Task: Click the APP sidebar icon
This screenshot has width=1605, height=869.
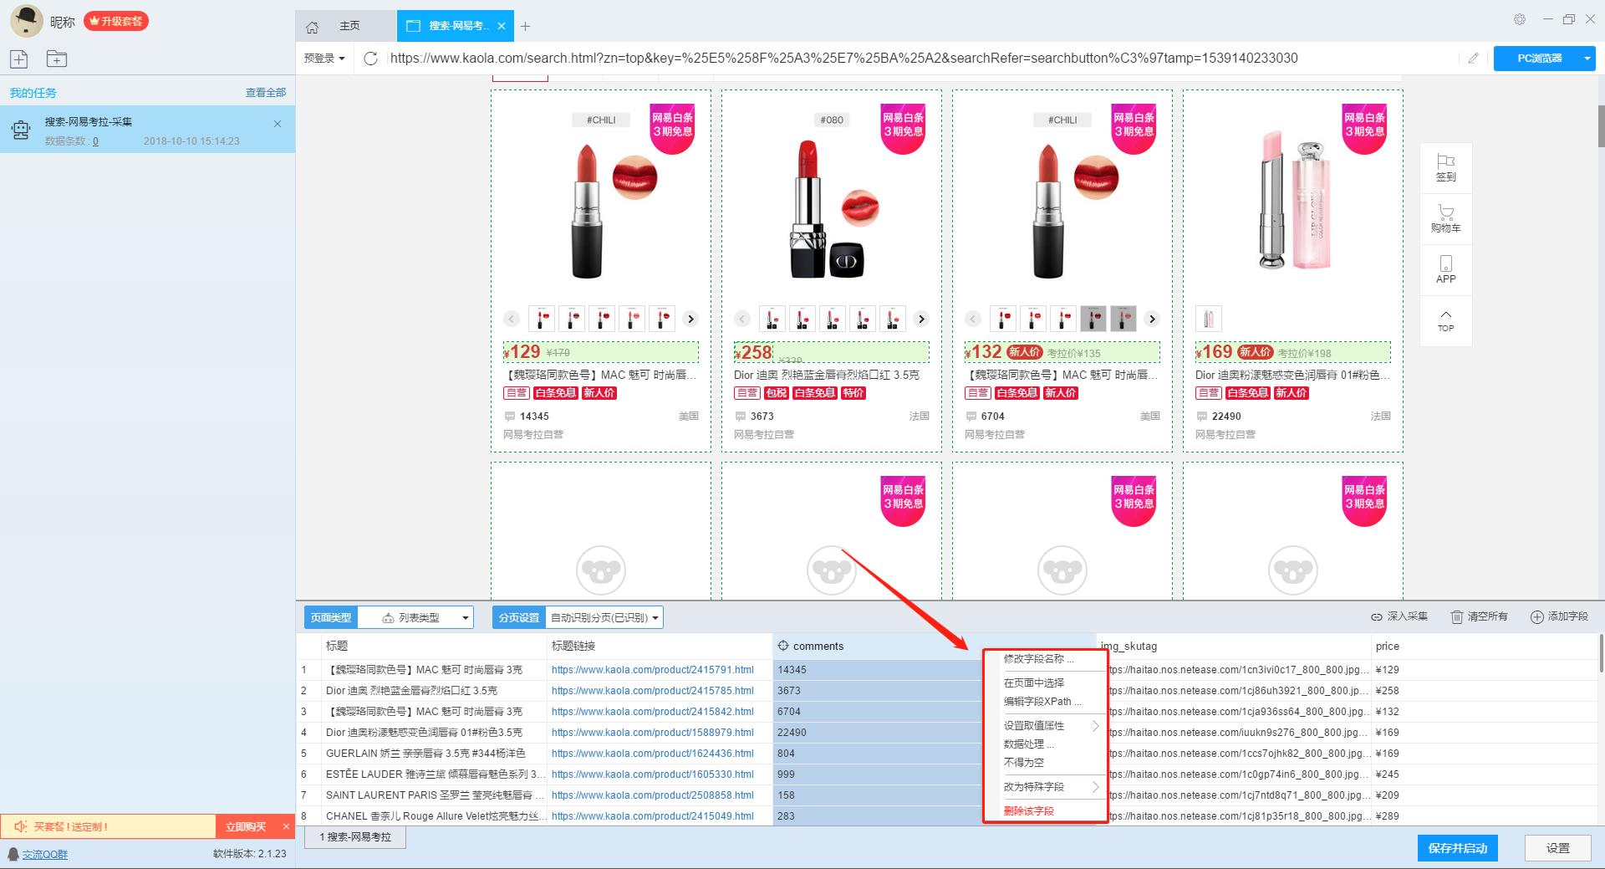Action: pyautogui.click(x=1446, y=269)
